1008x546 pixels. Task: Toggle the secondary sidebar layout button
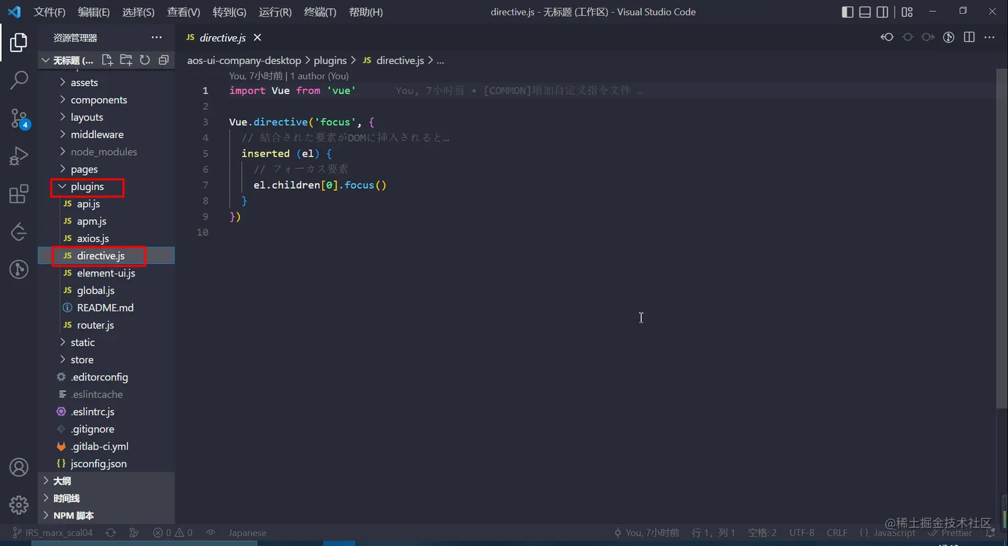pyautogui.click(x=882, y=12)
